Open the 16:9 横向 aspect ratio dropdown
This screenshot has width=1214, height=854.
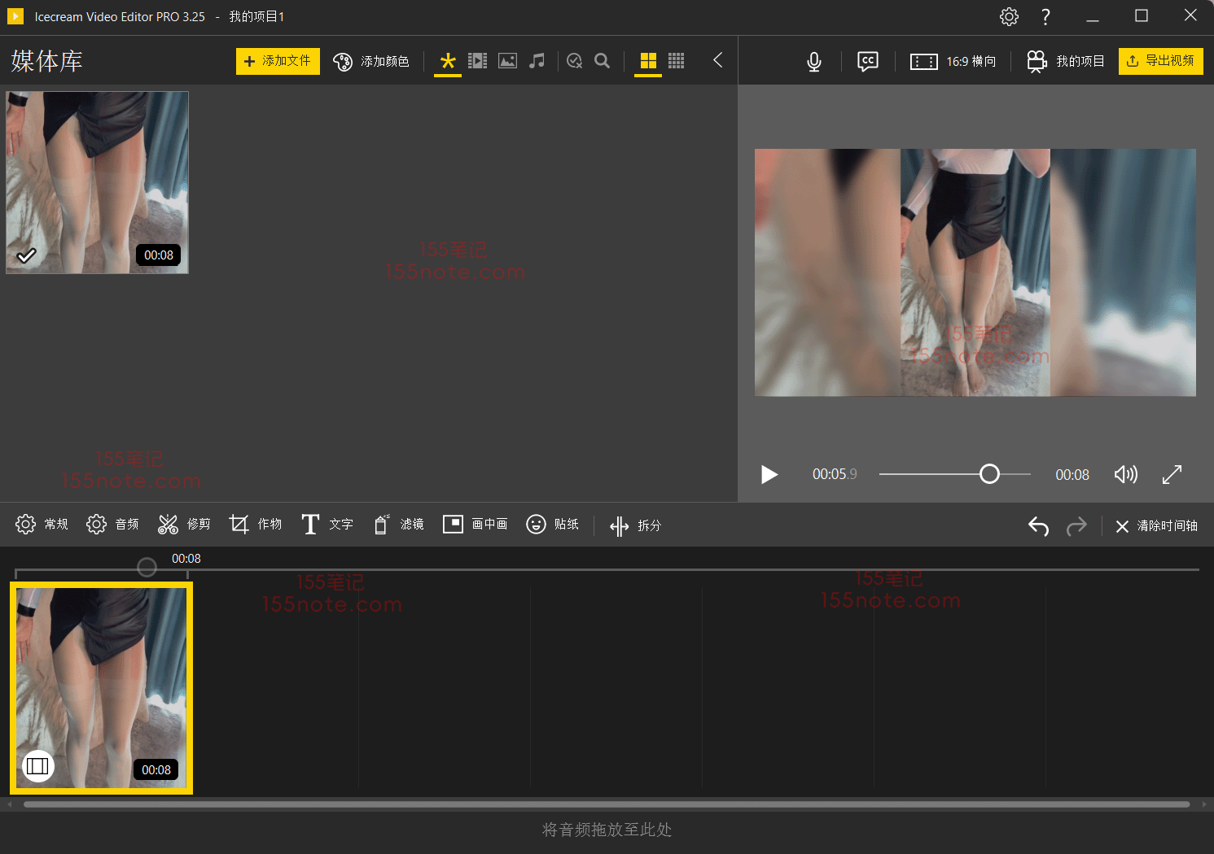[x=953, y=62]
